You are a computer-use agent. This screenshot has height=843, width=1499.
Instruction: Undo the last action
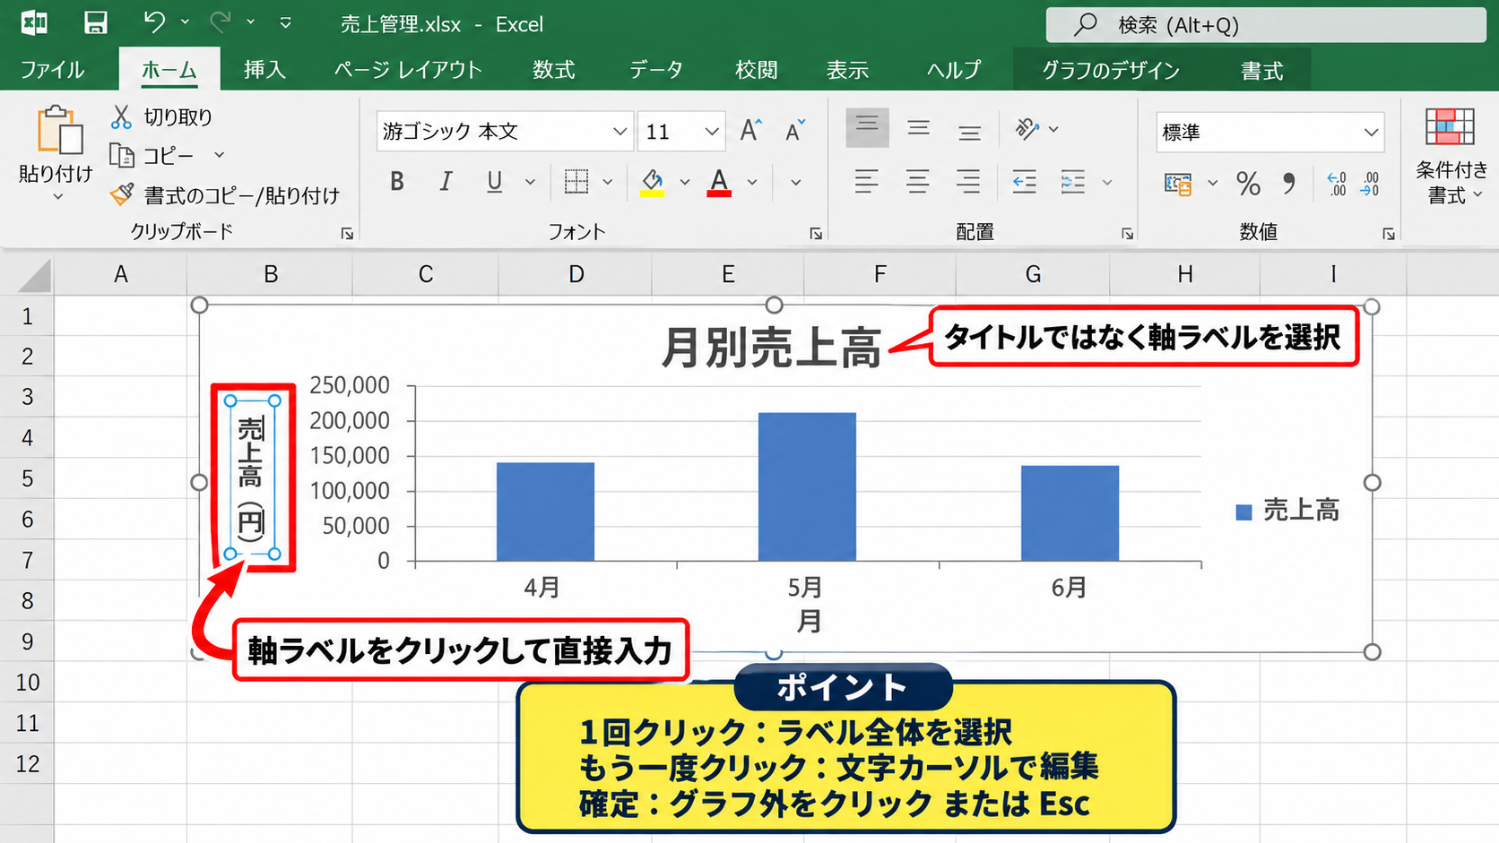click(x=154, y=22)
